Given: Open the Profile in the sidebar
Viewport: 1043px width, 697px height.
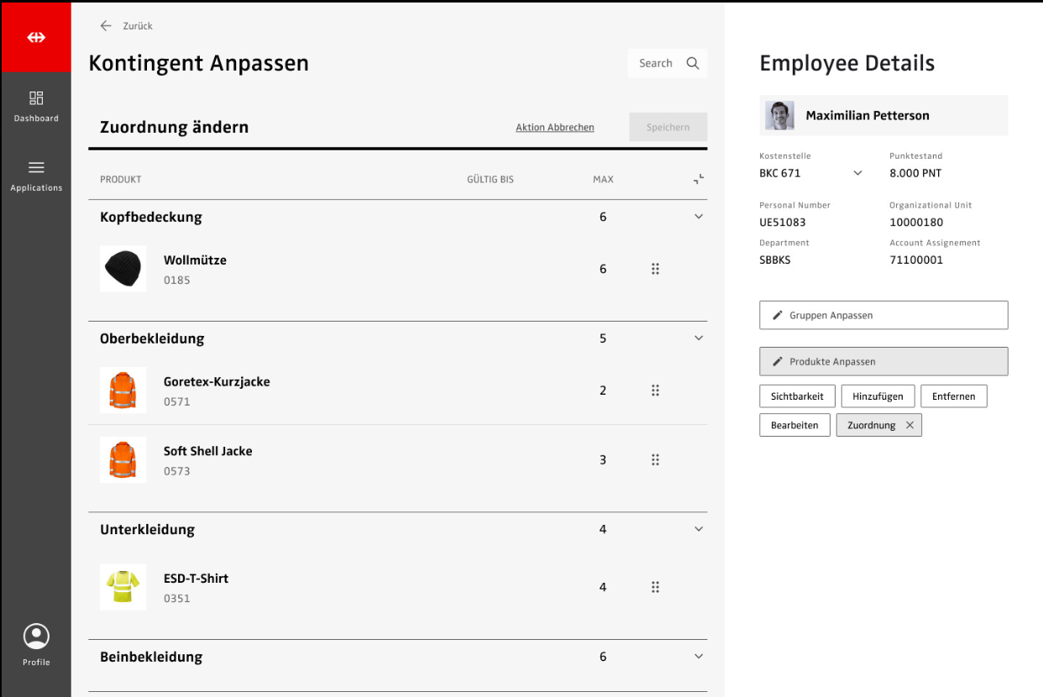Looking at the screenshot, I should tap(36, 644).
